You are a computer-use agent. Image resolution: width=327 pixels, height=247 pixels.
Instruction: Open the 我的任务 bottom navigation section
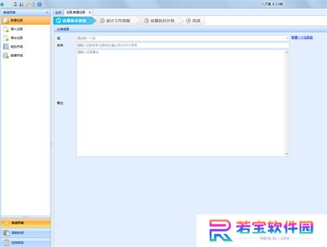click(26, 233)
